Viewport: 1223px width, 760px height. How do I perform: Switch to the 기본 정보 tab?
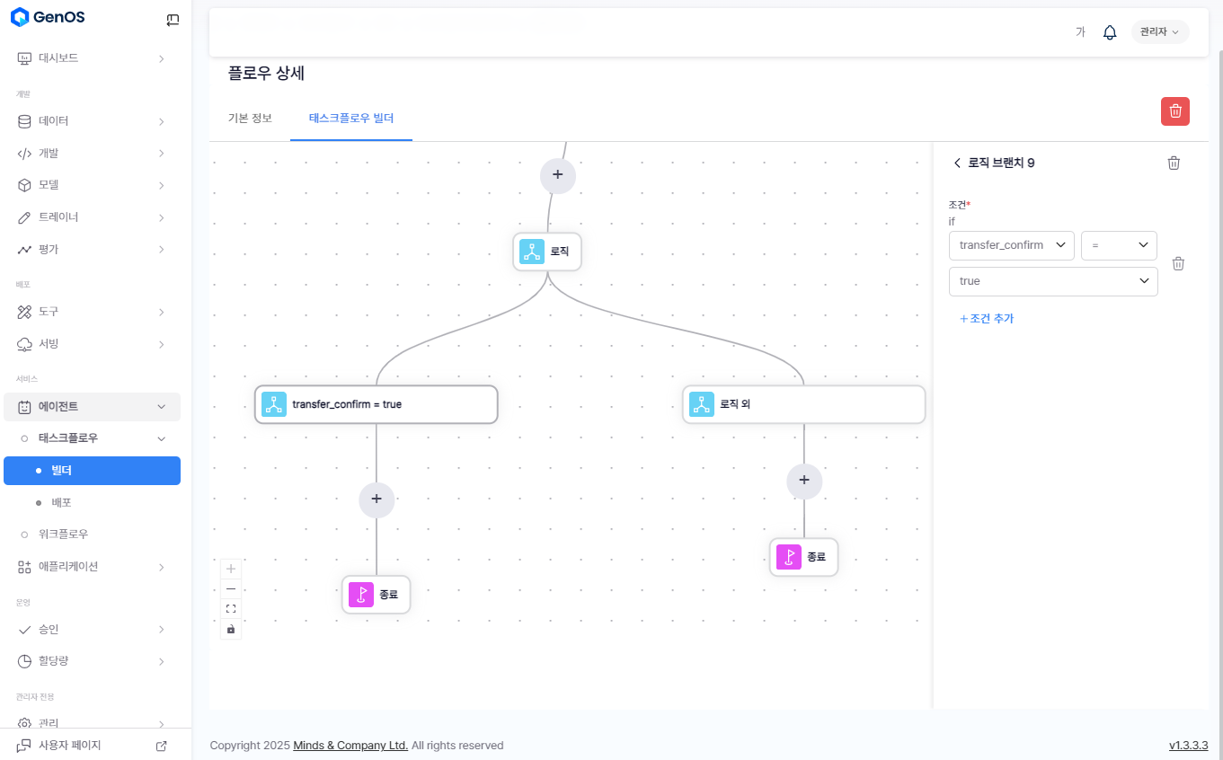pyautogui.click(x=250, y=119)
